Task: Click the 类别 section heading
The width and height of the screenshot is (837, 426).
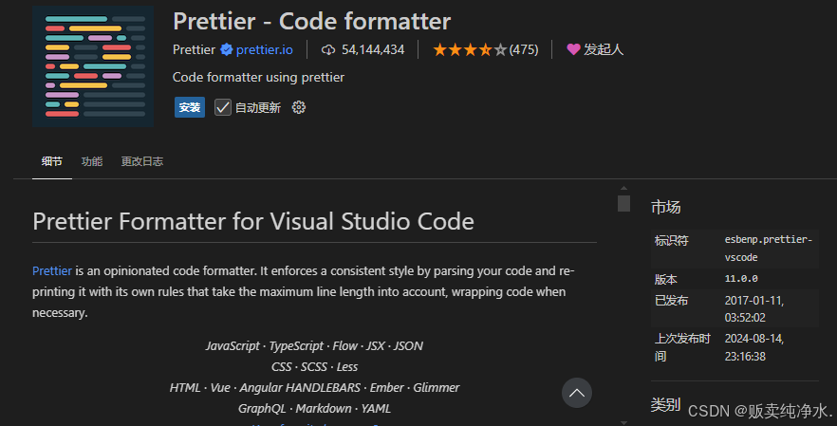Action: [x=665, y=404]
